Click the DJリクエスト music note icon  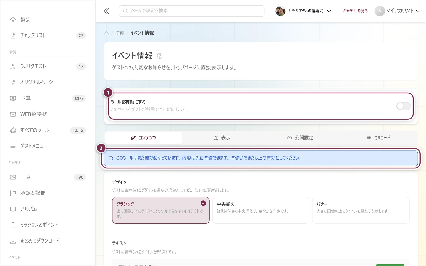tap(13, 66)
